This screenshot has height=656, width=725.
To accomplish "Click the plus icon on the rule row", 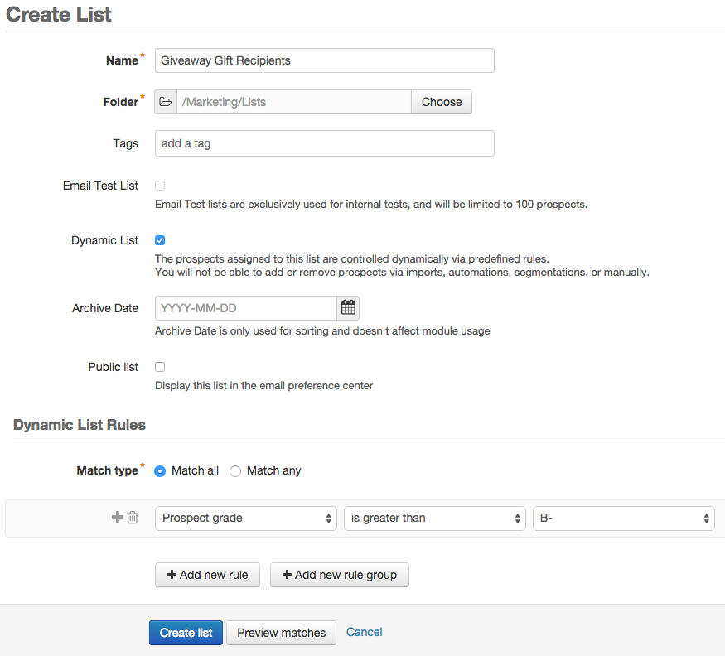I will click(117, 518).
